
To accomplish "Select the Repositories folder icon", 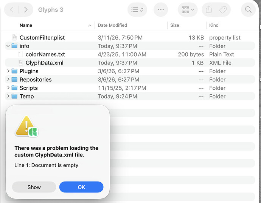I will (x=14, y=79).
